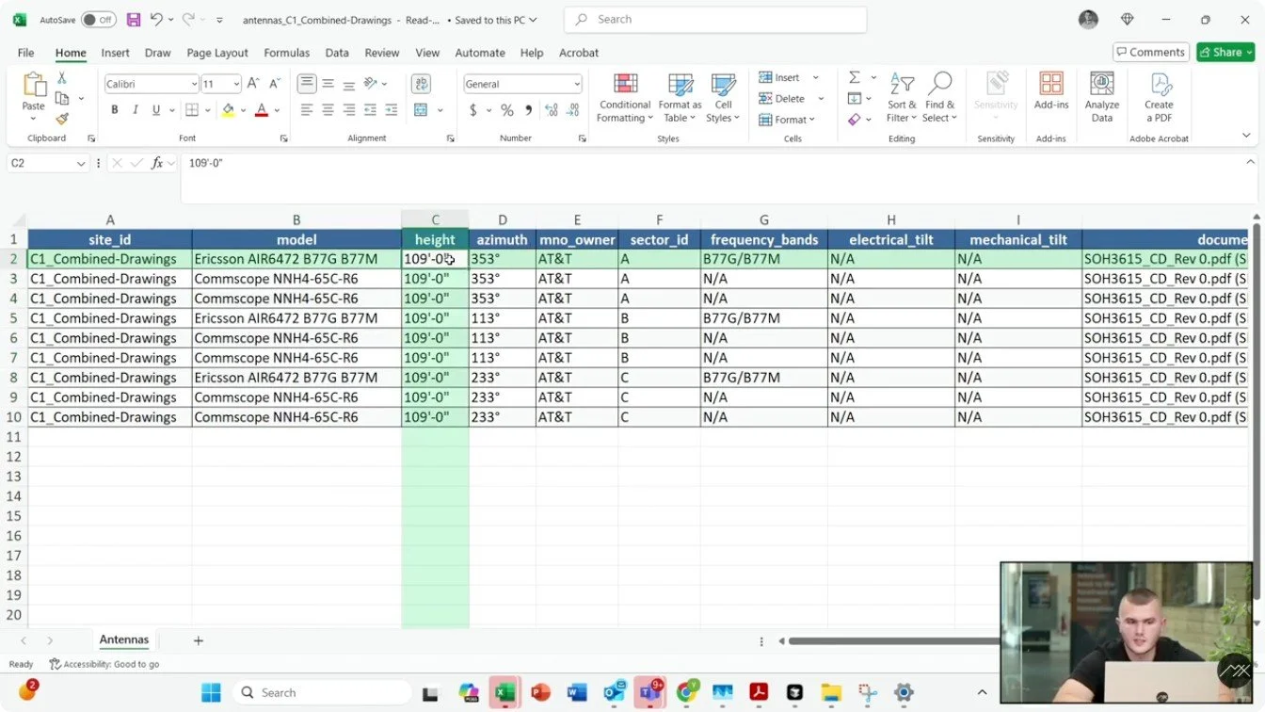The height and width of the screenshot is (712, 1265).
Task: Open Find & Select dropdown
Action: pos(939,97)
